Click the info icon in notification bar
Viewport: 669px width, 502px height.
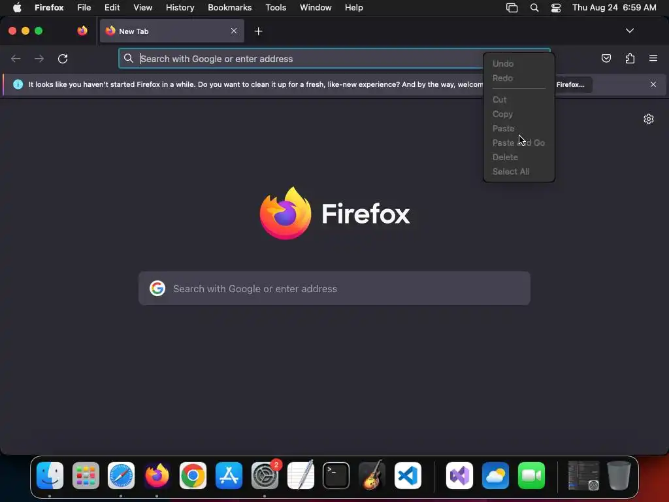[x=18, y=84]
